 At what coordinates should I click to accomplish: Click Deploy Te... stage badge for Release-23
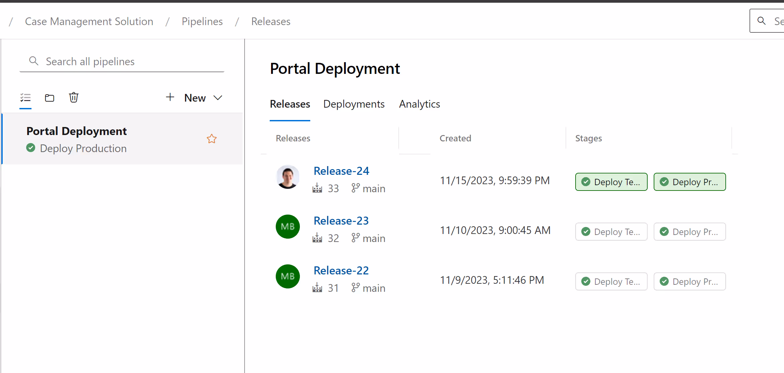[611, 232]
